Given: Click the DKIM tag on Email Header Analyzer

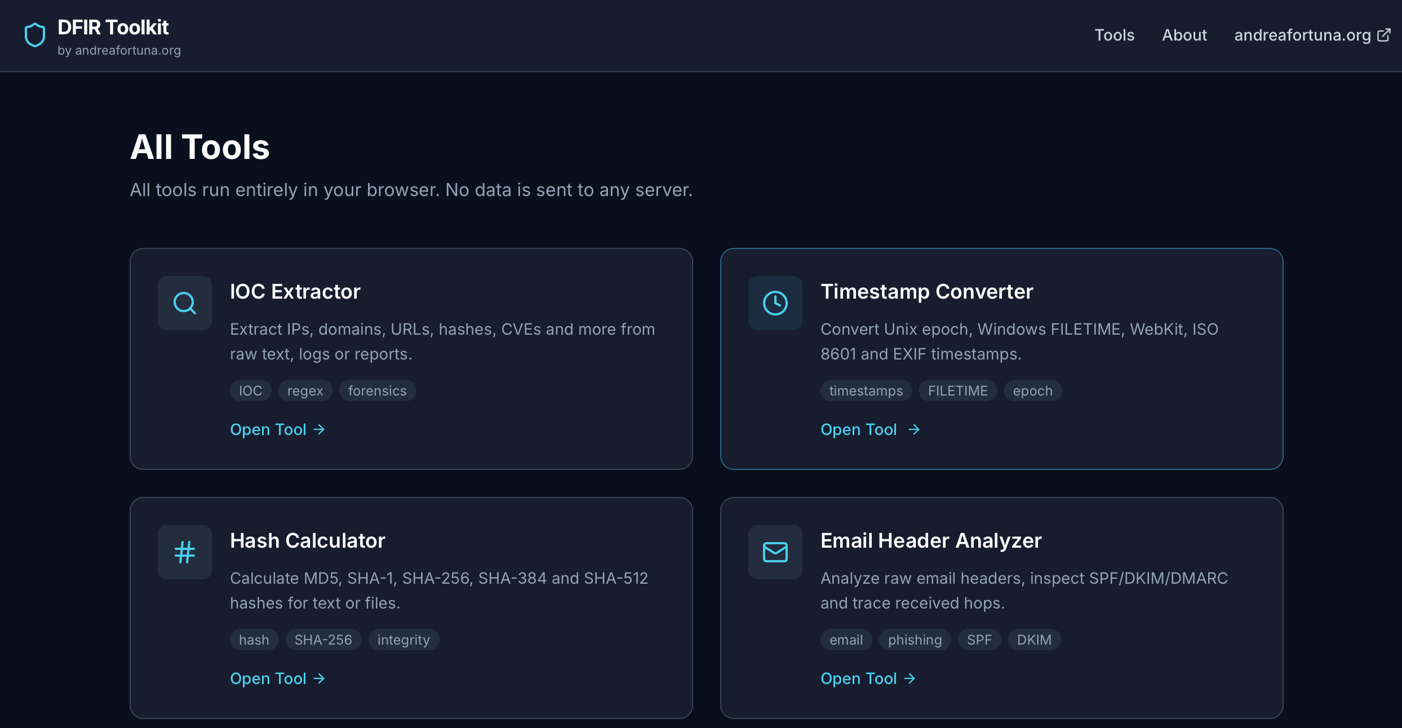Looking at the screenshot, I should pyautogui.click(x=1033, y=640).
